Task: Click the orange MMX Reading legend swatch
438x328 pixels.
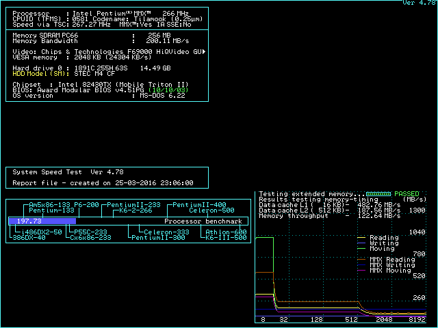Action: pos(361,260)
